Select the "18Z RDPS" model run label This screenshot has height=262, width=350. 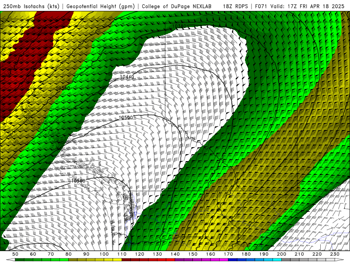tap(235, 6)
